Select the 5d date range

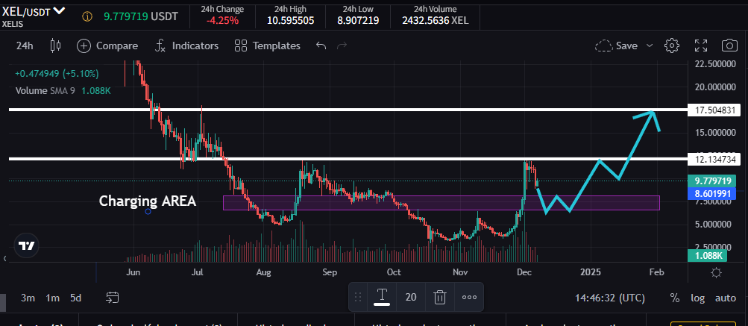pos(75,298)
